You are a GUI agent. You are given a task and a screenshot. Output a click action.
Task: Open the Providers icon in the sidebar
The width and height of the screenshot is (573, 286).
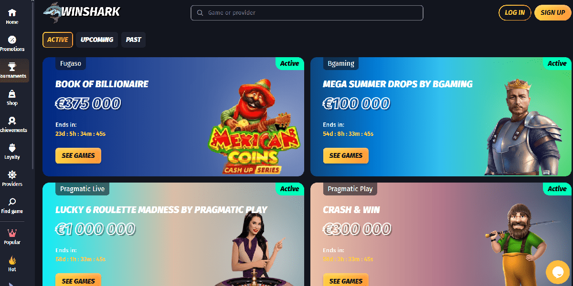pos(12,175)
